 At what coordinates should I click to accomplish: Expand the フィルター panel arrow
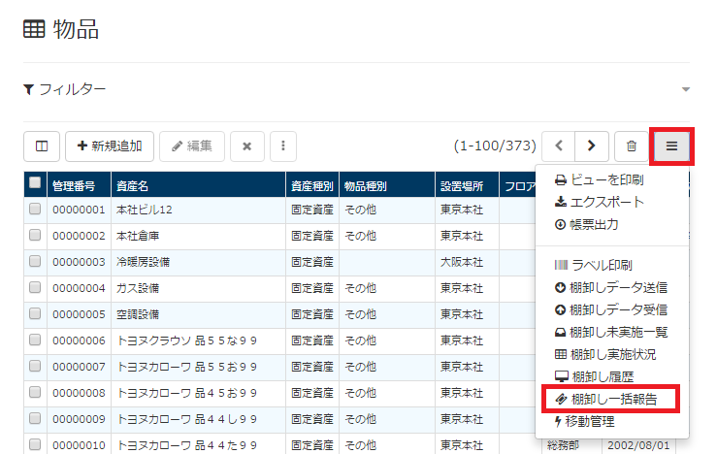685,89
